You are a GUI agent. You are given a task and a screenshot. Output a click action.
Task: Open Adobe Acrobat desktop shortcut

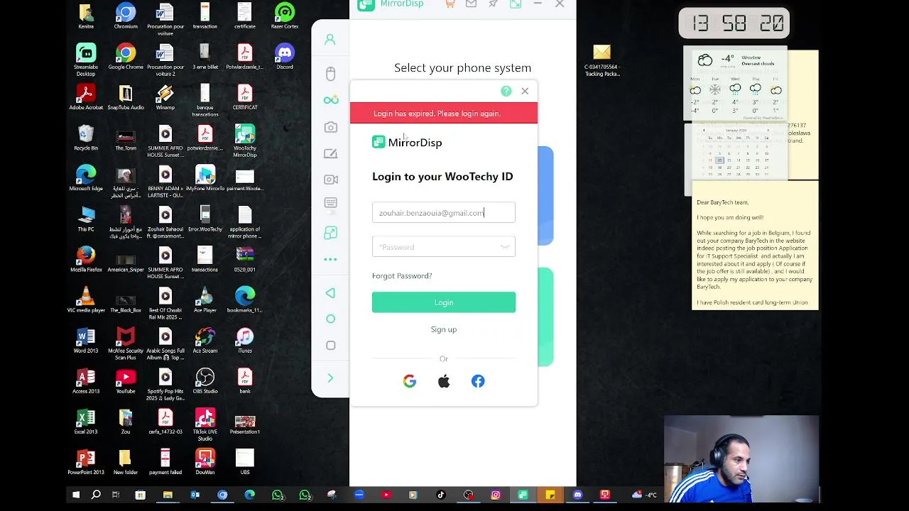[x=86, y=97]
